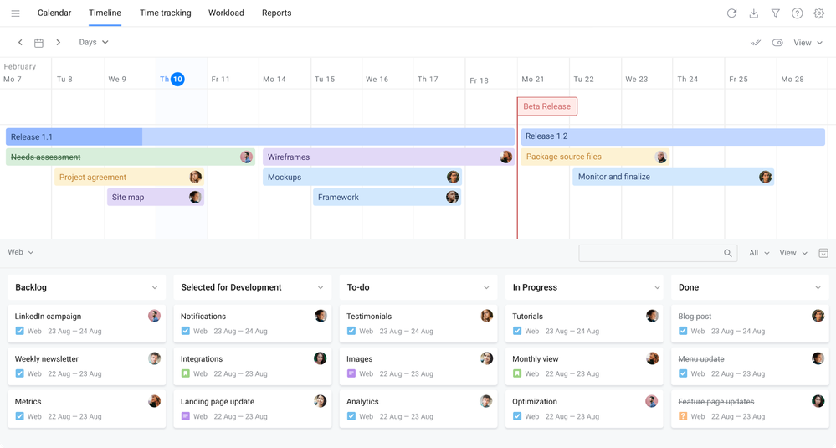
Task: Select the Release 1.2 bar
Action: coord(673,136)
